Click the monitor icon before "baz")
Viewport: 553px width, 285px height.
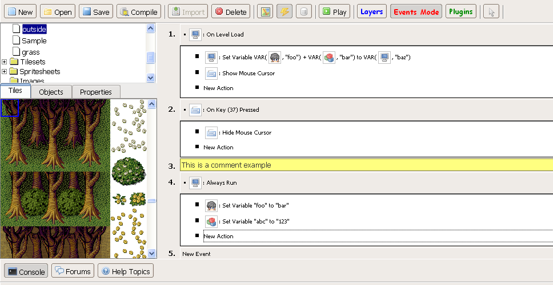point(384,57)
